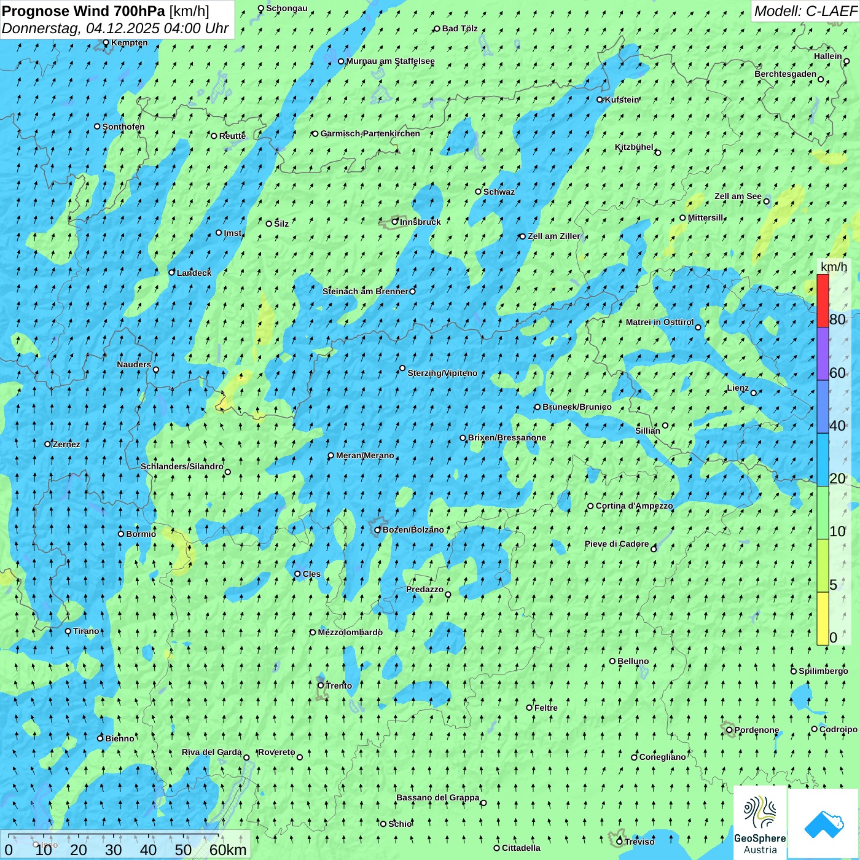Click the Zell am See label
The width and height of the screenshot is (860, 860).
pyautogui.click(x=738, y=196)
